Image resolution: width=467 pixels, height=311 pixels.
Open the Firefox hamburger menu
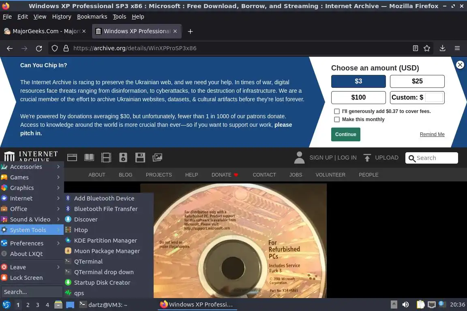[457, 48]
